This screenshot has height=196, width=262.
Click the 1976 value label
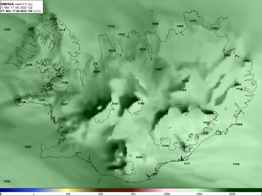pos(143,49)
